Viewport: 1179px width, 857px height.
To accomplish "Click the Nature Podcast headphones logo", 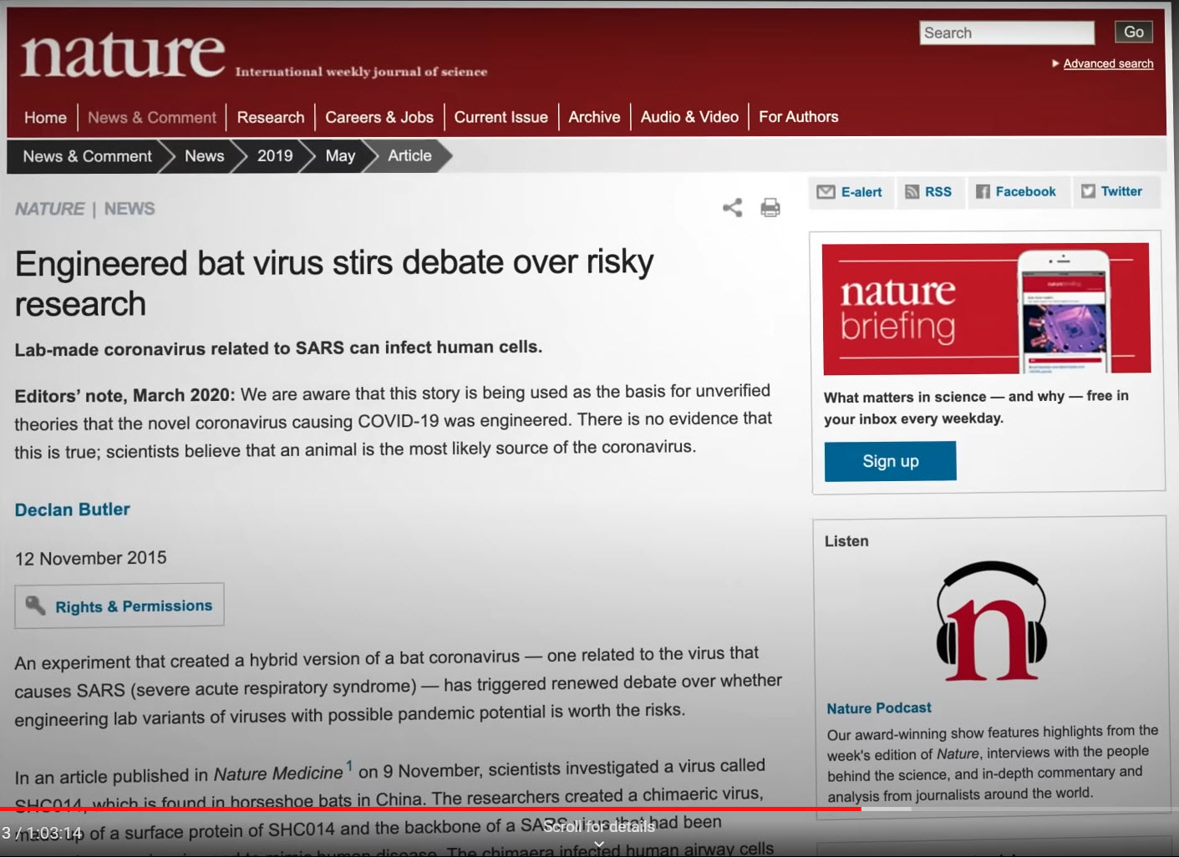I will pyautogui.click(x=991, y=621).
